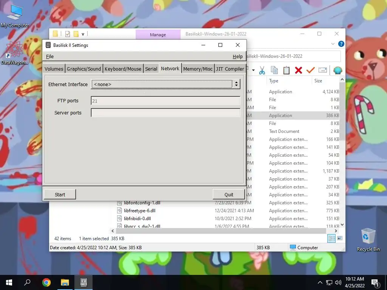
Task: Click the Copy icon in Explorer toolbar
Action: tap(274, 70)
